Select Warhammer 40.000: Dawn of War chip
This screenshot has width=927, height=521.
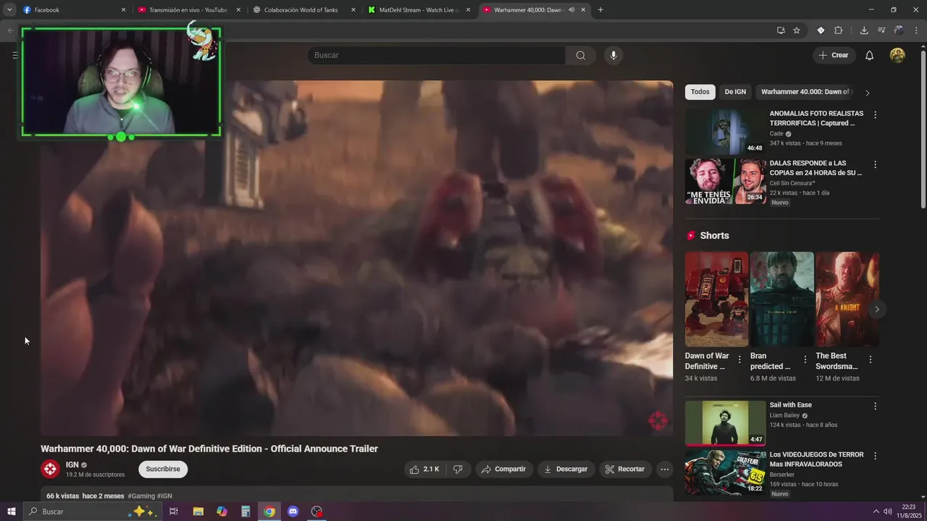805,92
